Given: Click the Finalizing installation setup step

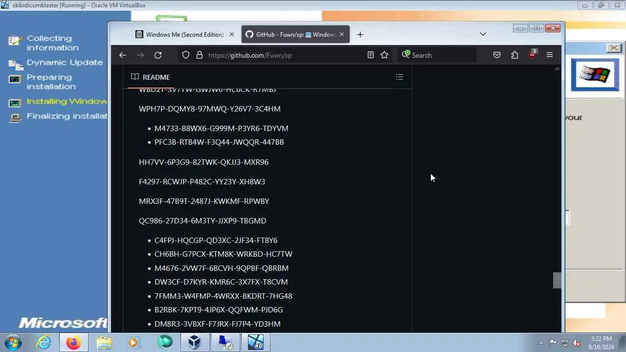Looking at the screenshot, I should [x=67, y=116].
